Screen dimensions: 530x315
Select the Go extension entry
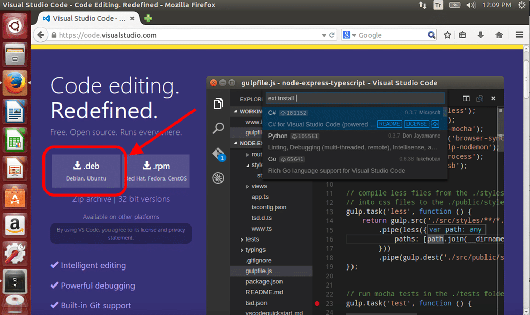tap(355, 165)
